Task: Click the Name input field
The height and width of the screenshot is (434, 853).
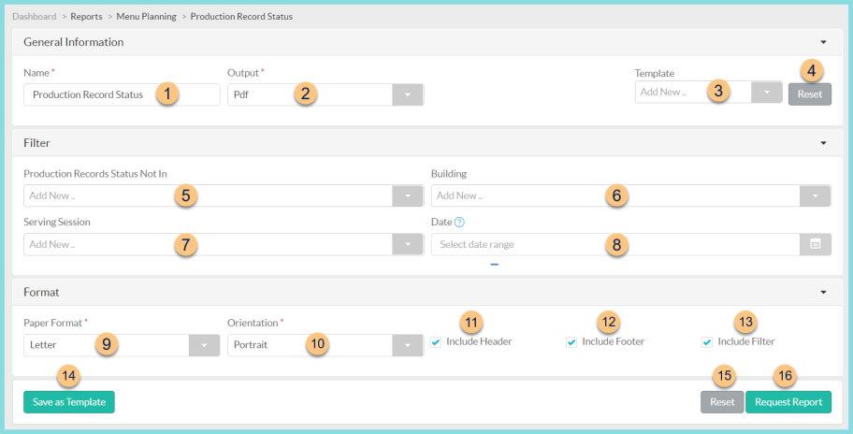Action: (x=122, y=94)
